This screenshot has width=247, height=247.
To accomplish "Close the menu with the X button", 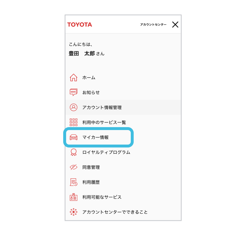I will coord(175,25).
